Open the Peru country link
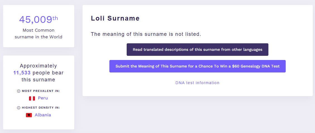315x133 pixels. [43, 98]
